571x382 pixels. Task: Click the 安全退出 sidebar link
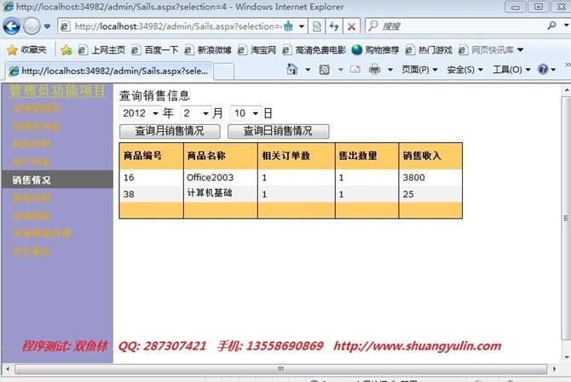coord(32,251)
